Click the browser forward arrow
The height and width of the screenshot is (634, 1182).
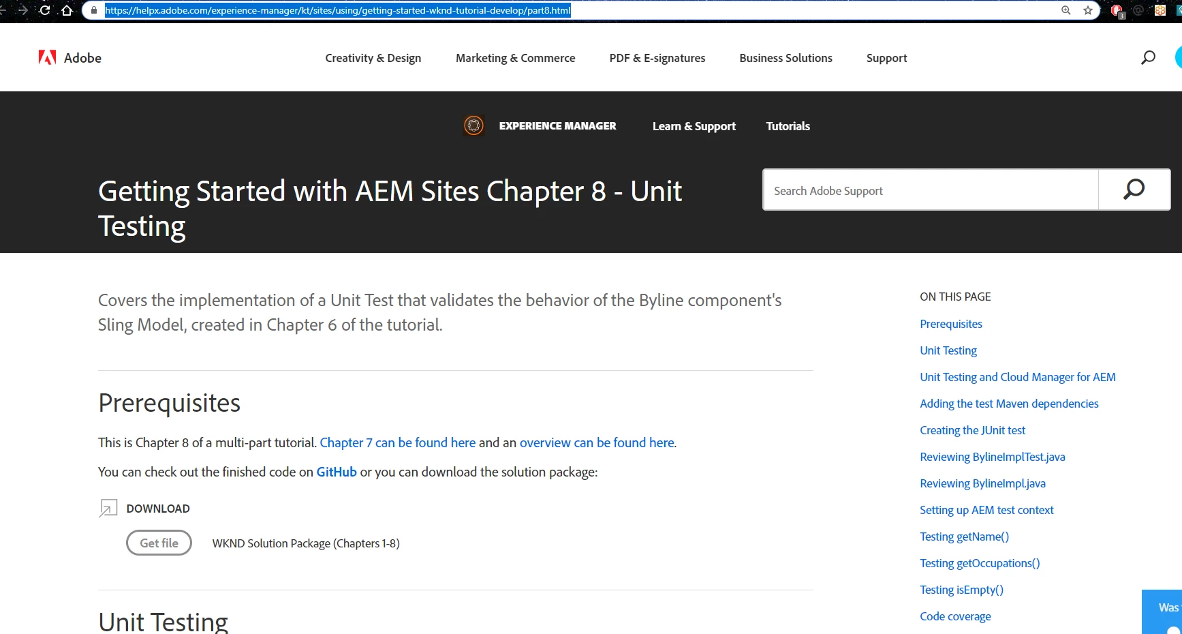[x=22, y=10]
